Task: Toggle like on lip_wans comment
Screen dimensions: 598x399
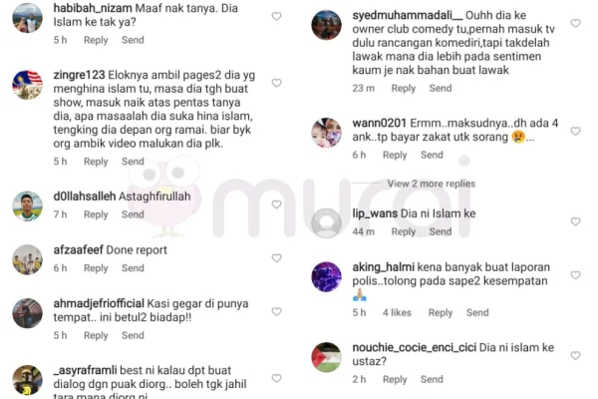Action: [575, 221]
